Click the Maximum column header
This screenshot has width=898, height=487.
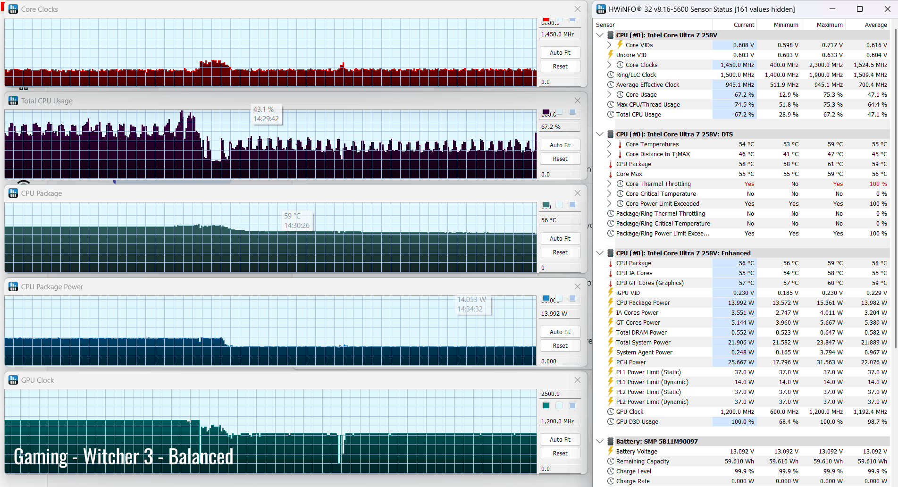click(823, 25)
